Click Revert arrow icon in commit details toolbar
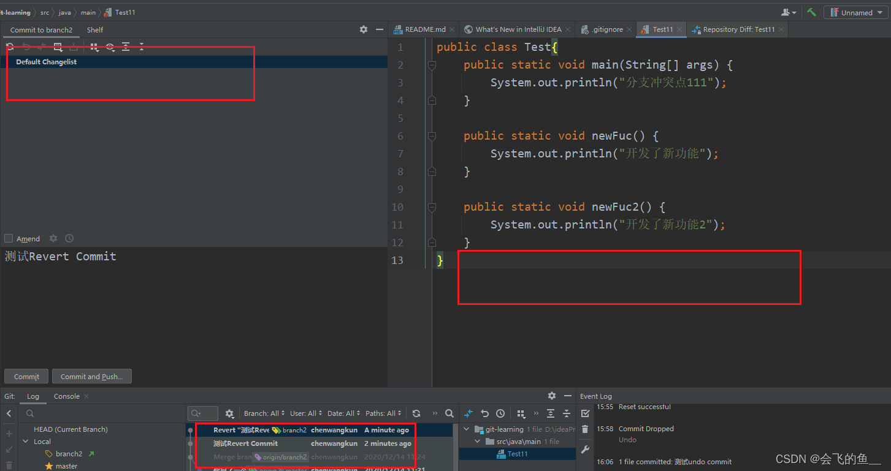Screen dimensions: 891x471 pyautogui.click(x=484, y=413)
